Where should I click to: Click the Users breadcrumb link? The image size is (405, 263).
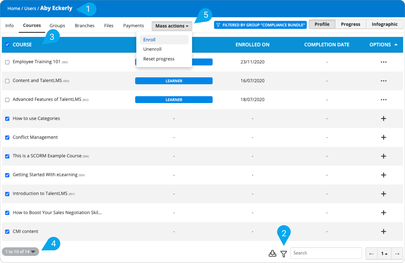[x=30, y=8]
